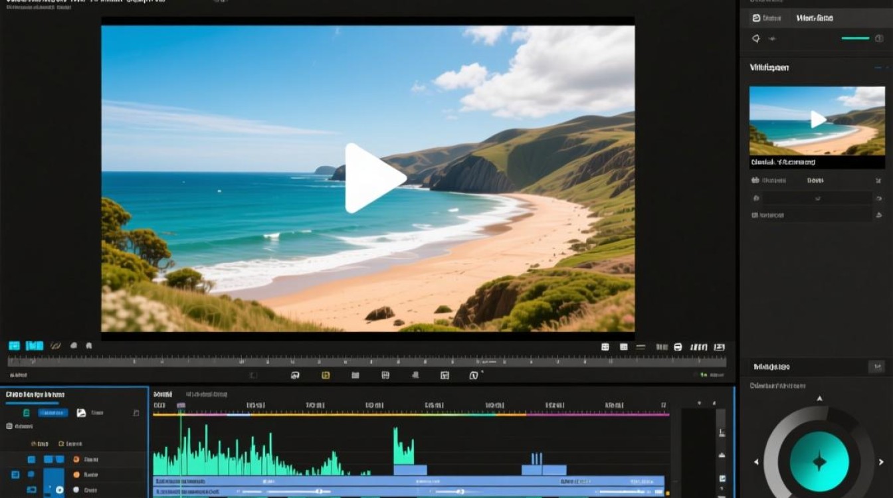The width and height of the screenshot is (893, 498).
Task: Click the small button right of the dial panel header
Action: 876,367
